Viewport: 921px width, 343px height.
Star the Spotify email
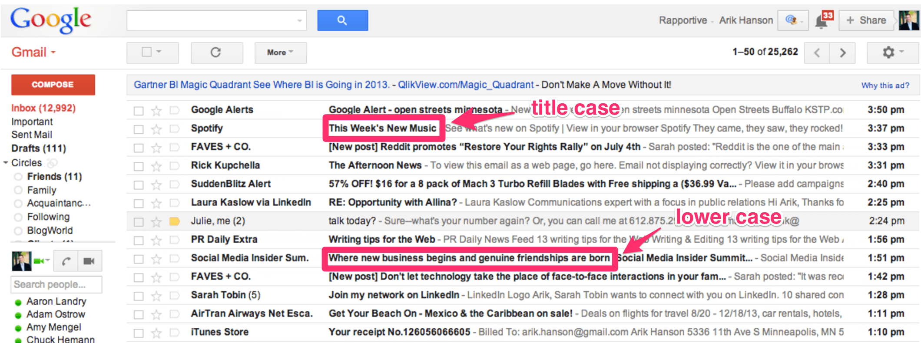coord(156,129)
